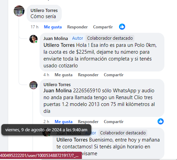The height and width of the screenshot is (160, 177).
Task: Click 'Responder' under the 'Cómo sería' comment
Action: (77, 27)
